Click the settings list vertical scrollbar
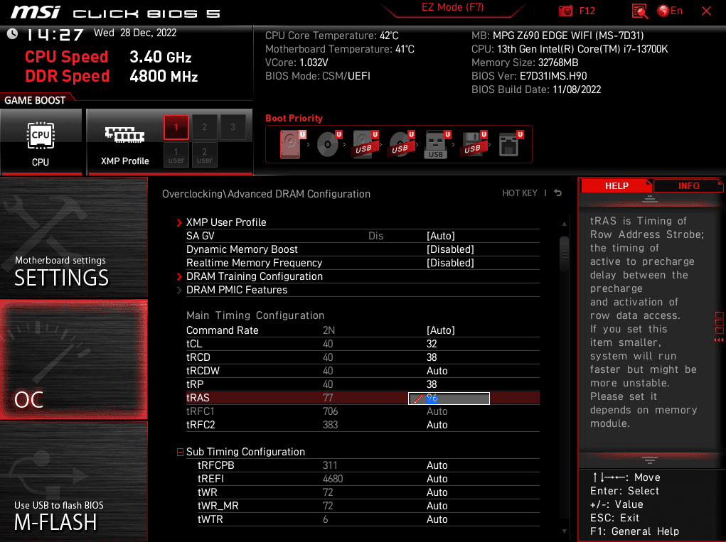Viewport: 726px width, 542px height. coord(564,249)
